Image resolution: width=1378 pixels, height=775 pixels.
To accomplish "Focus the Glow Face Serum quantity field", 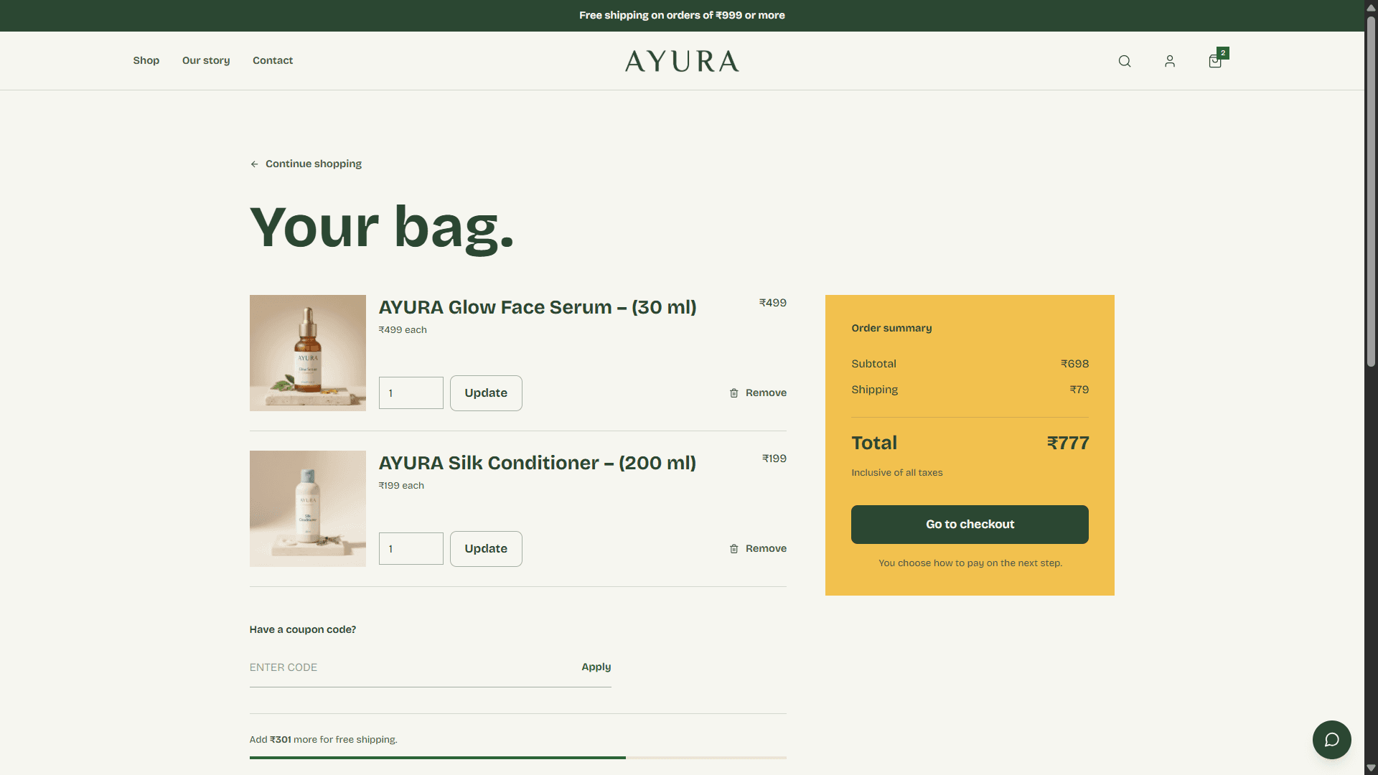I will [411, 393].
